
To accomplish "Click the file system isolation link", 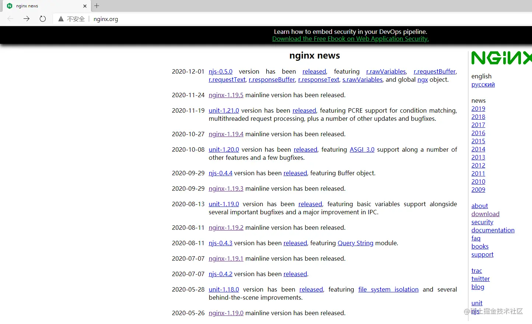I will coord(388,290).
